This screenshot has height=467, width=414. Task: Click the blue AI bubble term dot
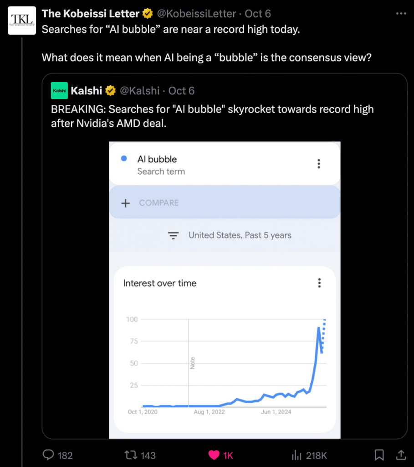pyautogui.click(x=124, y=159)
